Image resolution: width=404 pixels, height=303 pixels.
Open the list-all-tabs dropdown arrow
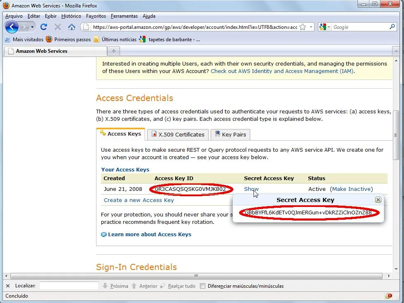tap(396, 50)
